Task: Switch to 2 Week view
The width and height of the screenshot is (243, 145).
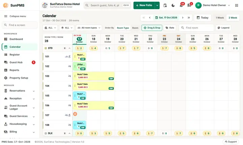Action: pyautogui.click(x=233, y=18)
